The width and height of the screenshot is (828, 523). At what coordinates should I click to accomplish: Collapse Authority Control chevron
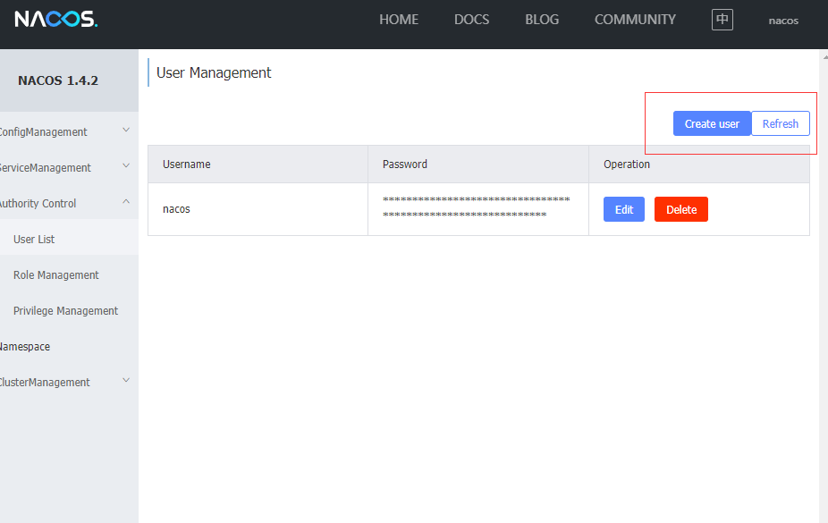click(126, 201)
